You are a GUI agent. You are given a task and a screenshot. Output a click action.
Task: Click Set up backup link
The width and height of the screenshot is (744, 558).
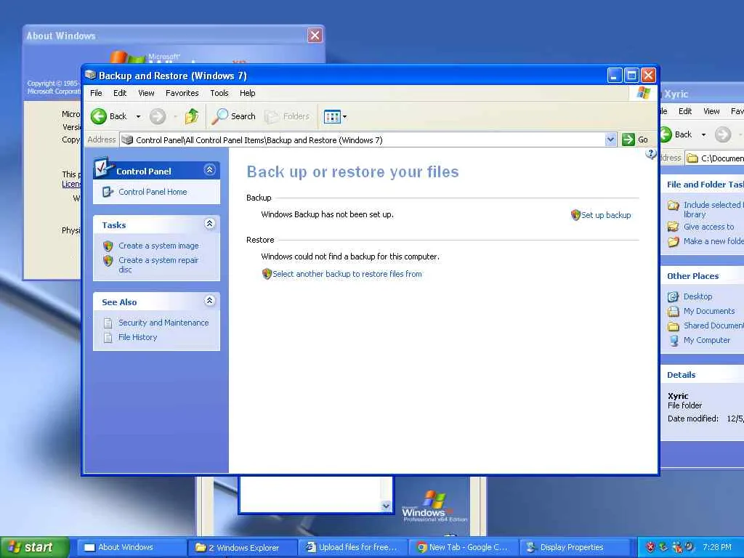tap(606, 215)
